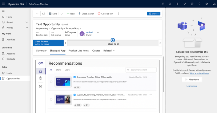Open Contacts in the sidebar
217x113 pixels.
(11, 59)
